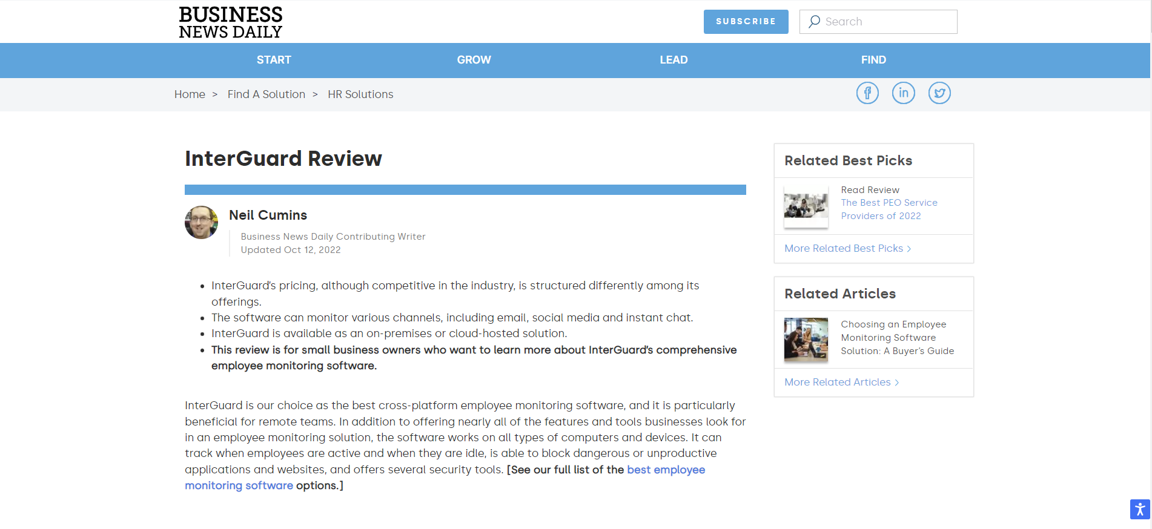1152x529 pixels.
Task: Click the PEO review thumbnail image
Action: [806, 206]
